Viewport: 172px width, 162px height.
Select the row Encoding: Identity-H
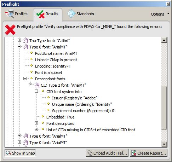(x=53, y=66)
